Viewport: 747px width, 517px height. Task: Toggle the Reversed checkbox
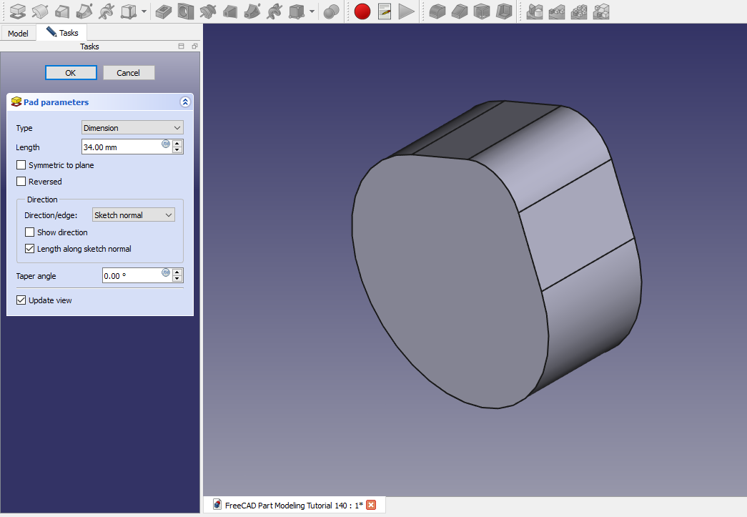tap(21, 182)
